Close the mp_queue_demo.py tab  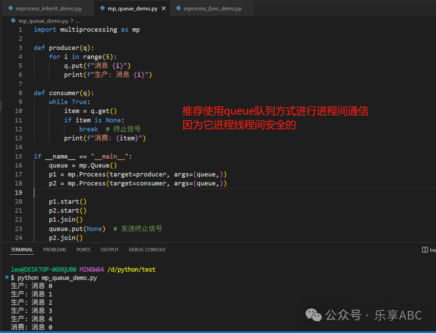pyautogui.click(x=164, y=8)
